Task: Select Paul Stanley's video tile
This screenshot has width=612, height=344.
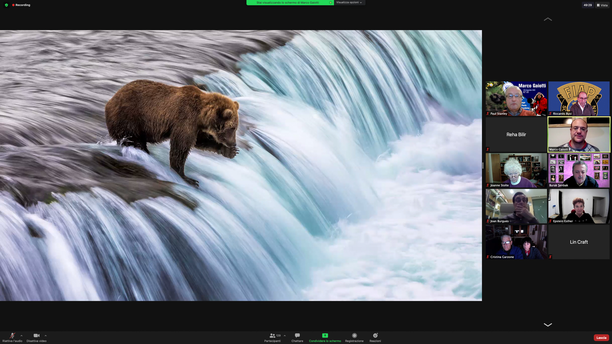Action: pyautogui.click(x=516, y=98)
